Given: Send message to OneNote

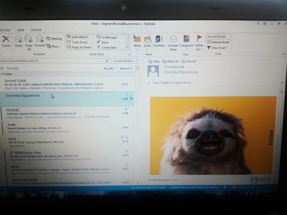Looking at the screenshot, I should coord(159,41).
